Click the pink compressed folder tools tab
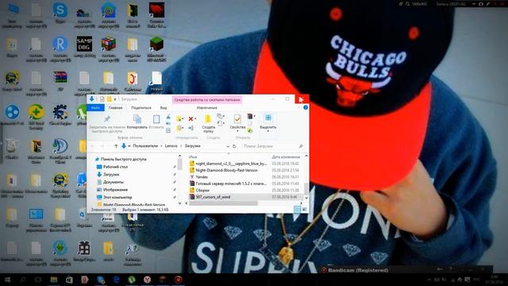Screen dimensions: 508x286 tap(207, 99)
